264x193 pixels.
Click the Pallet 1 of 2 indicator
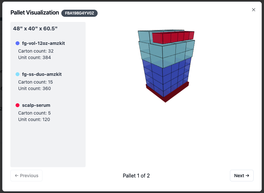136,176
